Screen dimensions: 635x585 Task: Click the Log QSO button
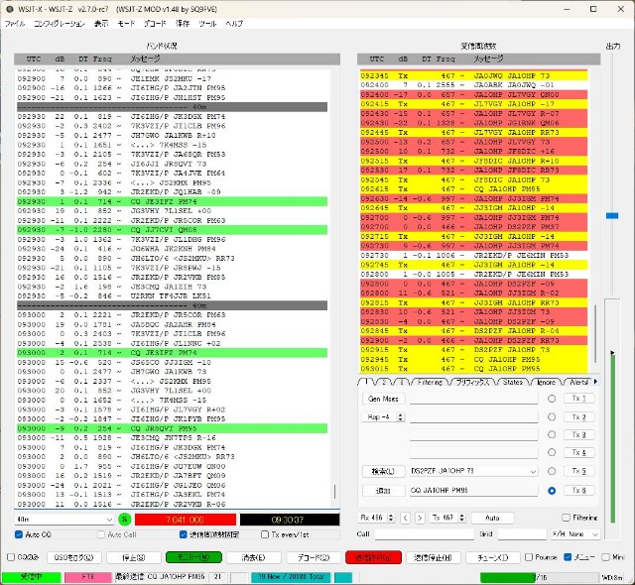click(73, 557)
